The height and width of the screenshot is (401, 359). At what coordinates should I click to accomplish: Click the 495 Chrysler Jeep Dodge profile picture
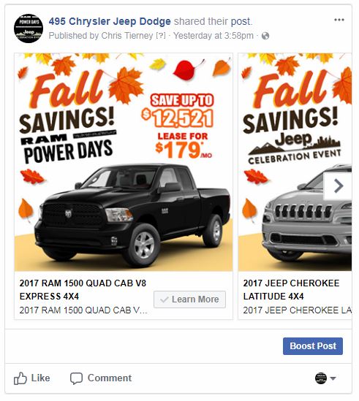tap(29, 28)
